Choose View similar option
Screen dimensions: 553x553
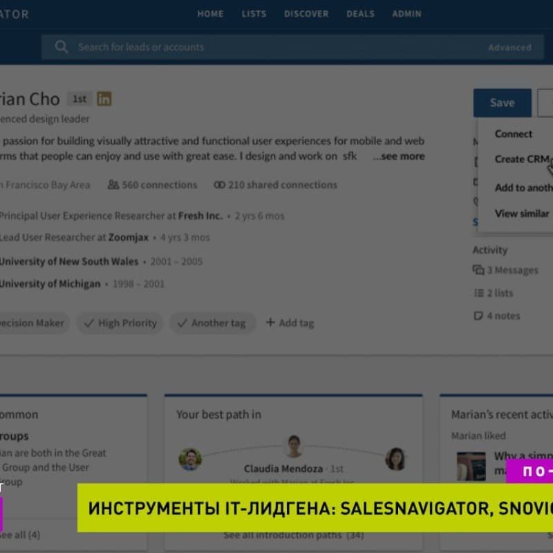pyautogui.click(x=522, y=214)
